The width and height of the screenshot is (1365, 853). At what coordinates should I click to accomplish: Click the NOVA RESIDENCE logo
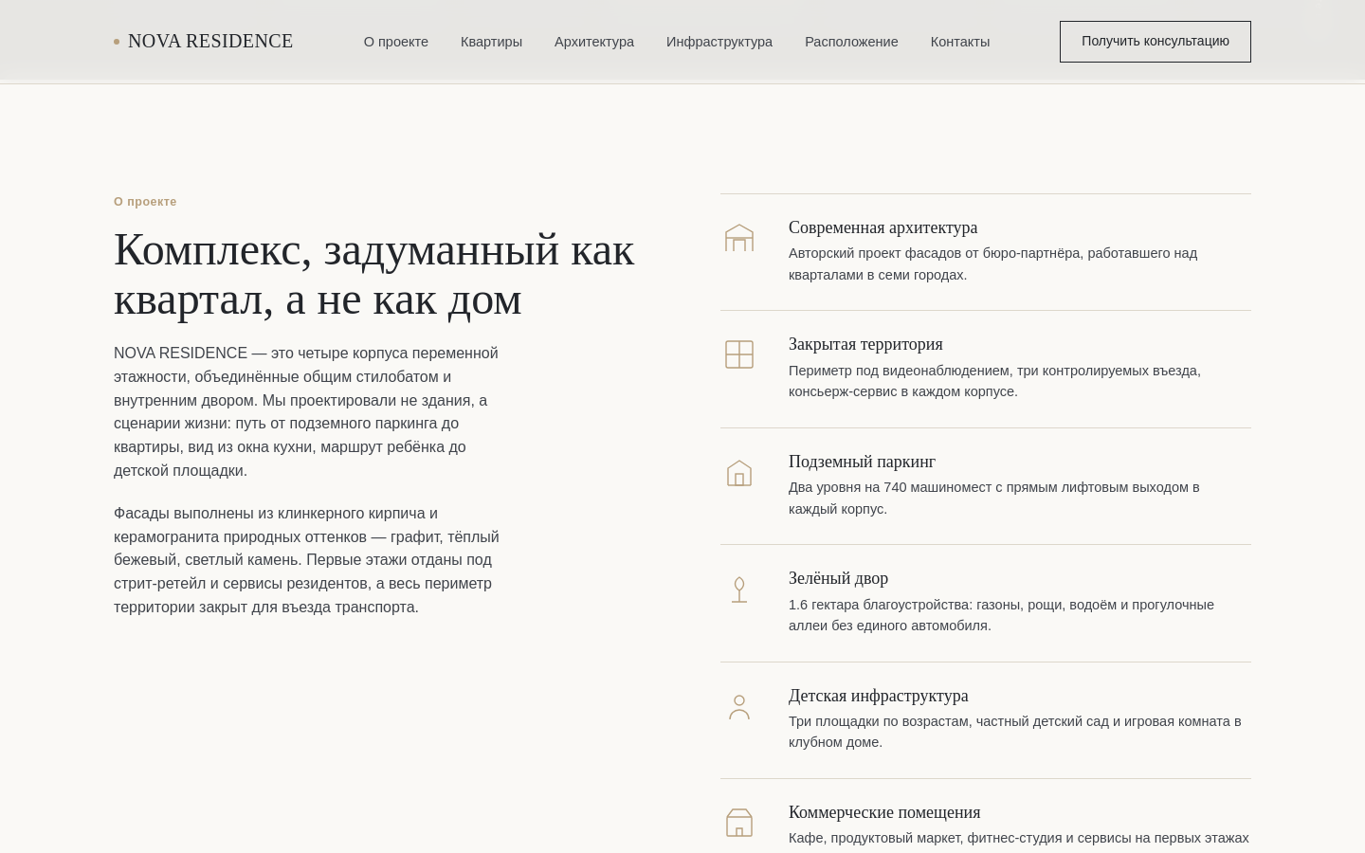204,42
